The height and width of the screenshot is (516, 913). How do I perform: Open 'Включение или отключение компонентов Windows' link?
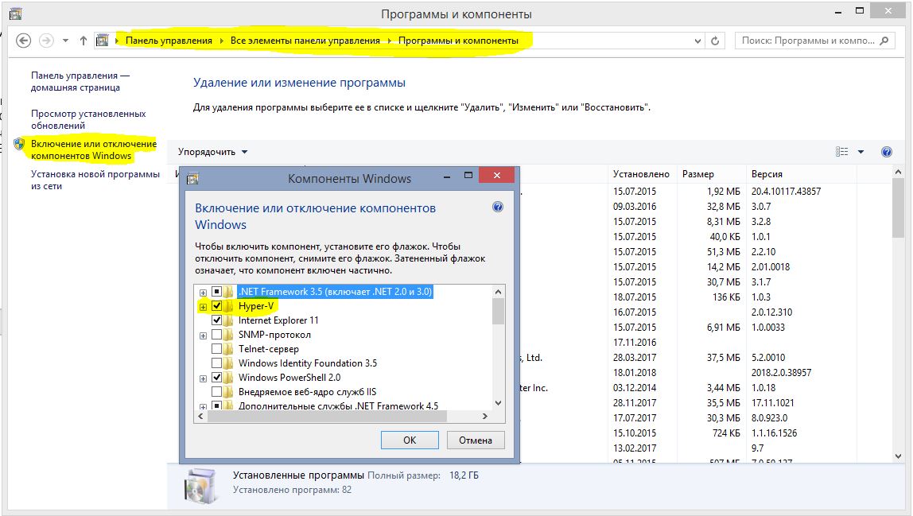tap(94, 149)
